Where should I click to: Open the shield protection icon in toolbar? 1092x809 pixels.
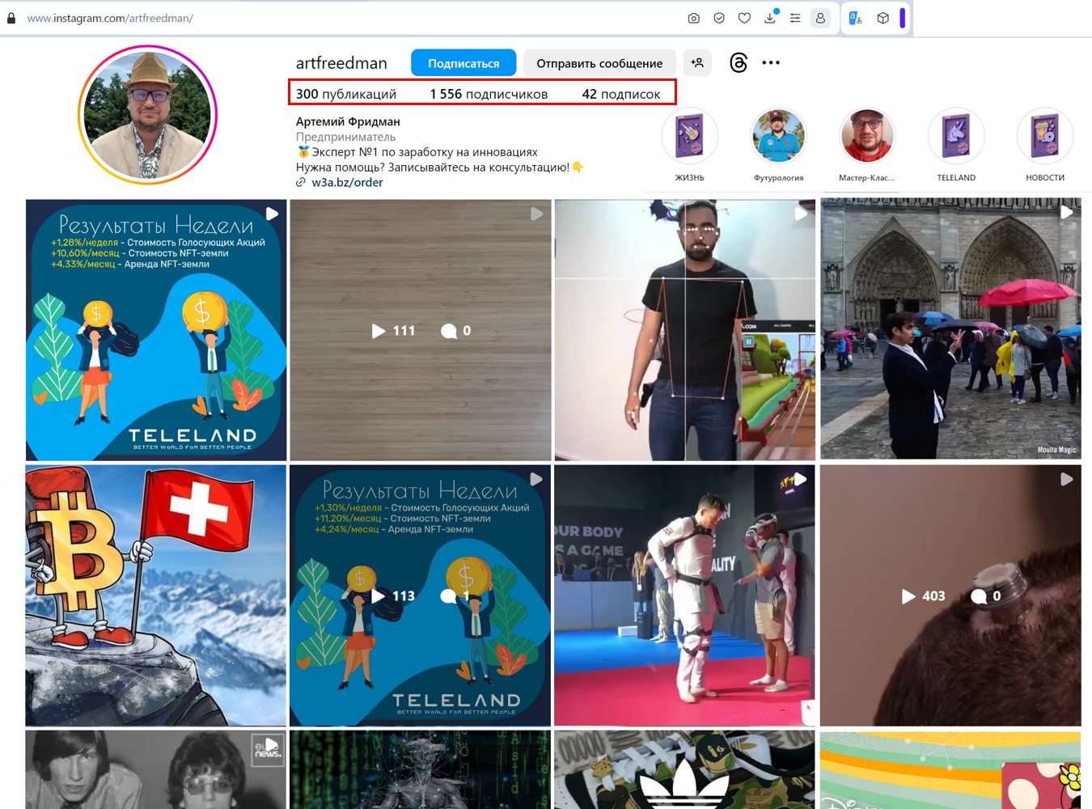[x=719, y=18]
